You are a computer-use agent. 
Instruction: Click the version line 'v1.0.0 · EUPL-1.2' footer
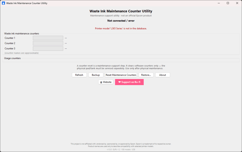pyautogui.click(x=121, y=149)
